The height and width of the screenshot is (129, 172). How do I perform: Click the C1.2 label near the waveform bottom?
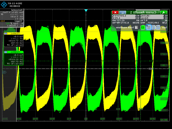(118, 109)
